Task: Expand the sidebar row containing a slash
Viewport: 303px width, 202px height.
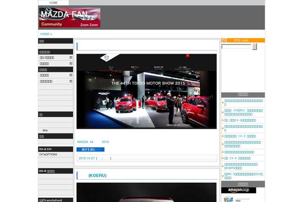Action: tap(56, 58)
